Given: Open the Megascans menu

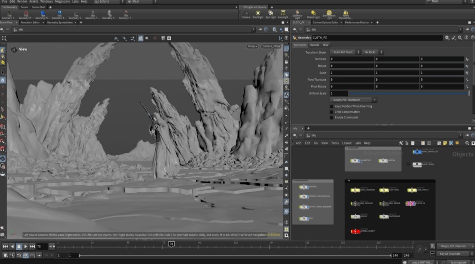Looking at the screenshot, I should click(62, 1).
